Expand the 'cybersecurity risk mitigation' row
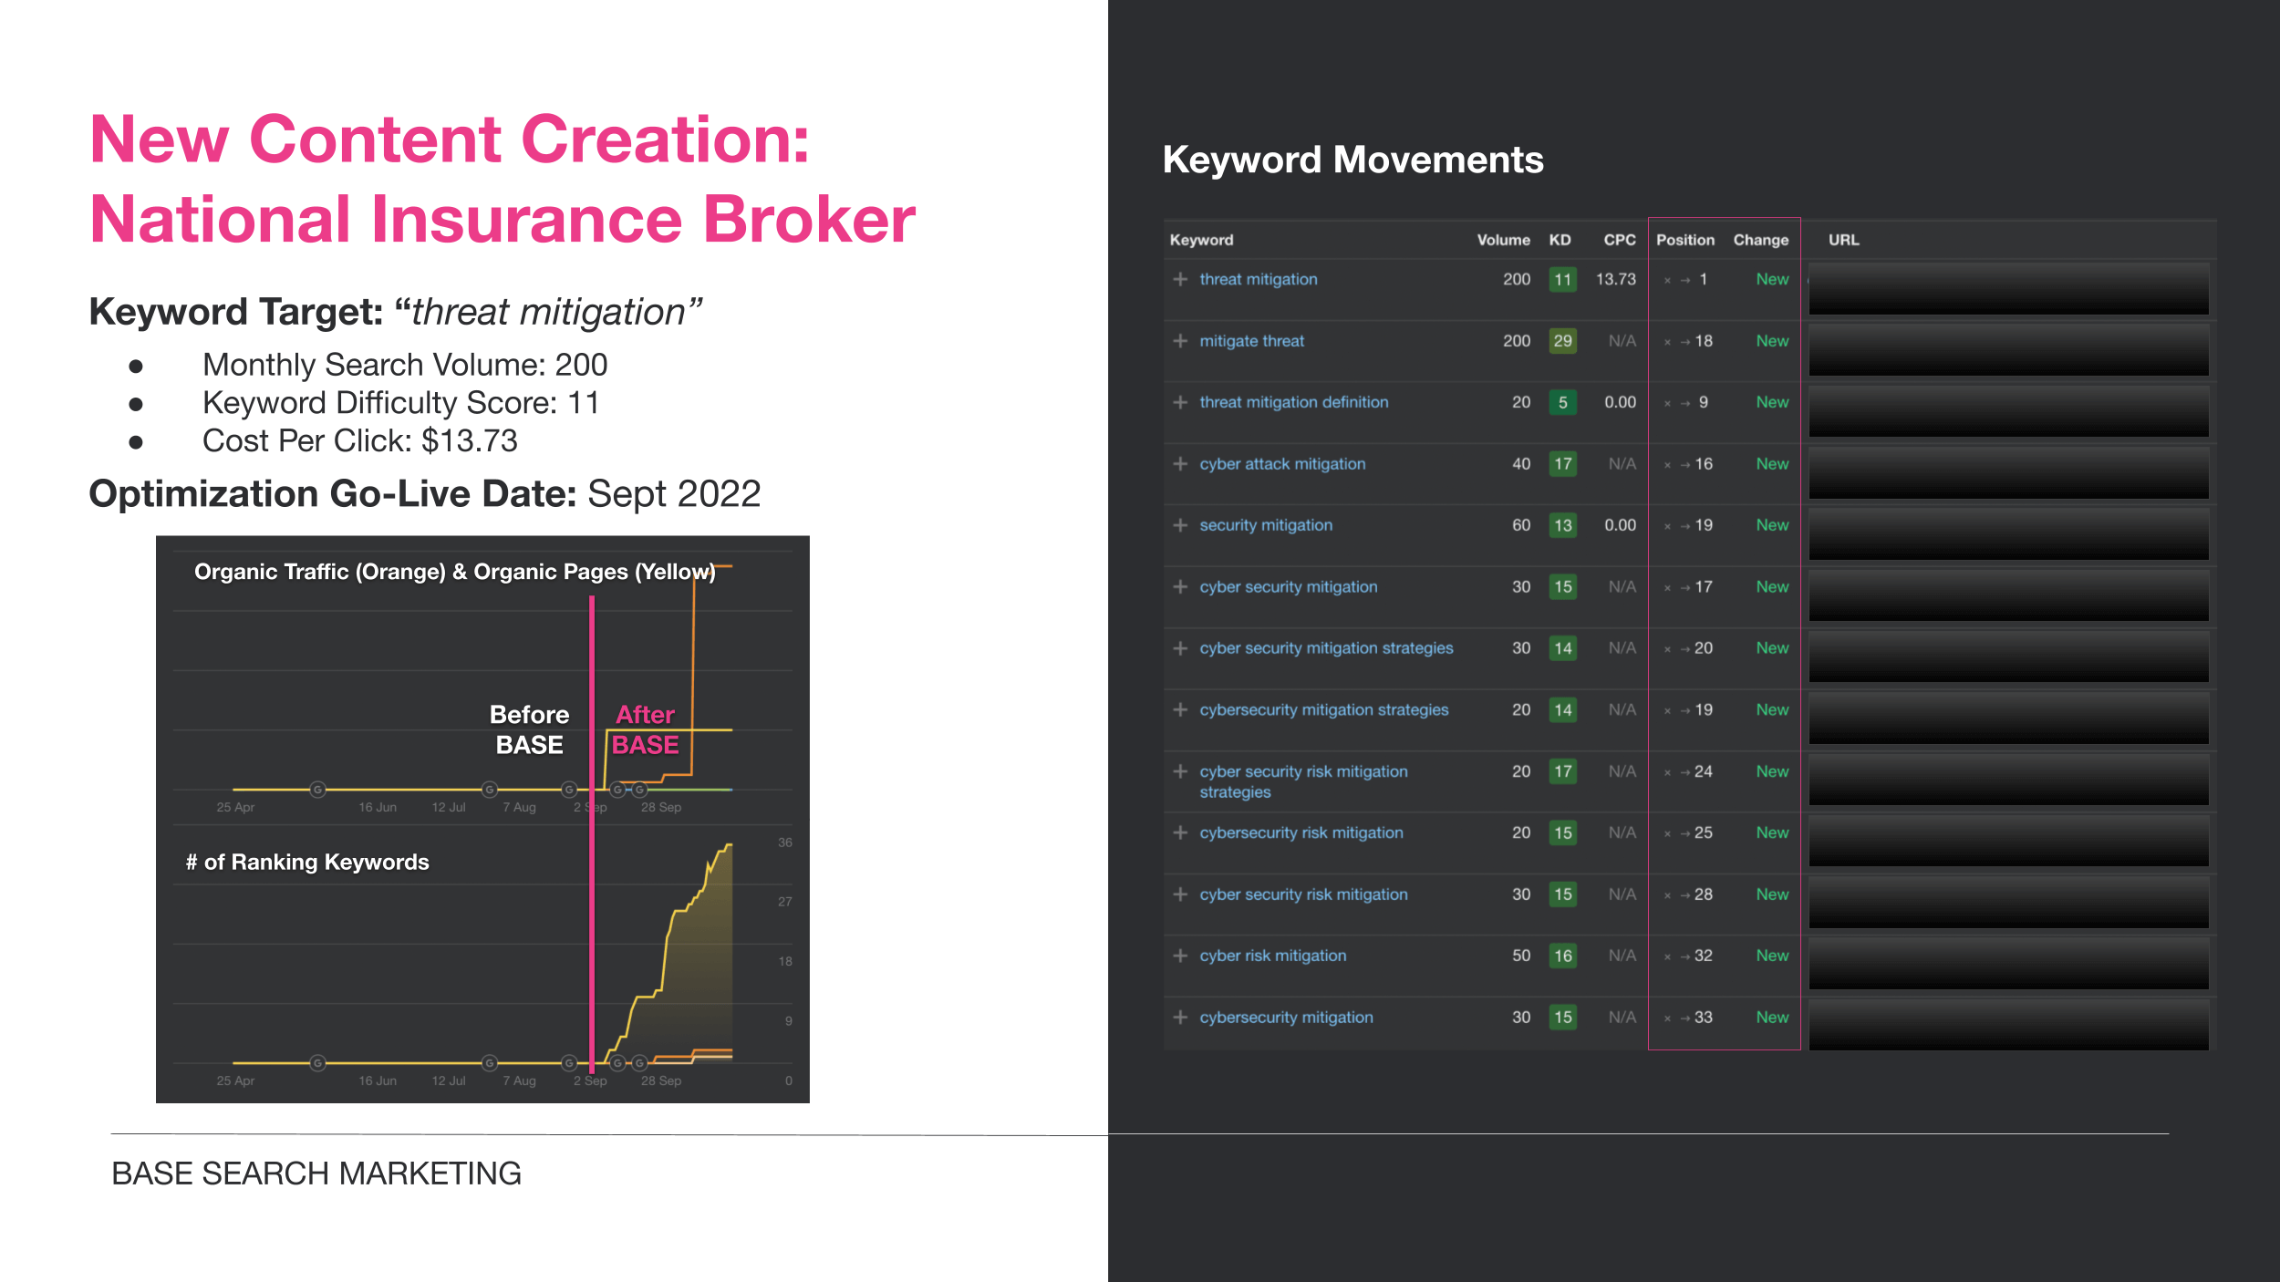 (1180, 832)
